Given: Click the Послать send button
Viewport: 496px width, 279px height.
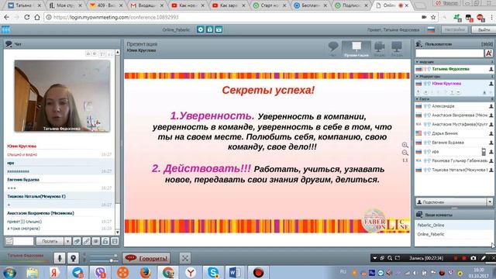Looking at the screenshot, I should (50, 241).
